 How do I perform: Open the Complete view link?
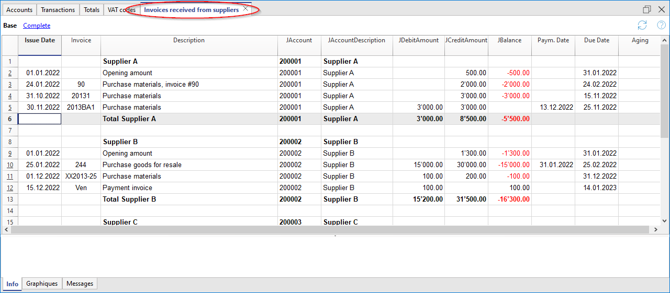tap(37, 26)
